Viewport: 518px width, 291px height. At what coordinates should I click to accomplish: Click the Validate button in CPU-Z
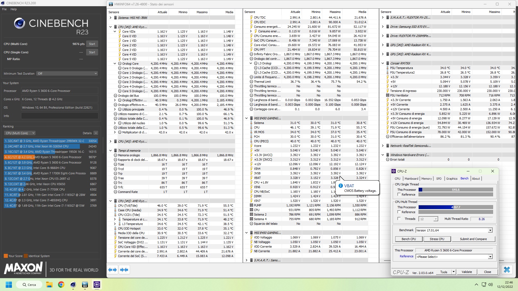(467, 272)
